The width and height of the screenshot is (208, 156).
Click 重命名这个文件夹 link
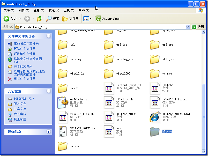pyautogui.click(x=26, y=43)
